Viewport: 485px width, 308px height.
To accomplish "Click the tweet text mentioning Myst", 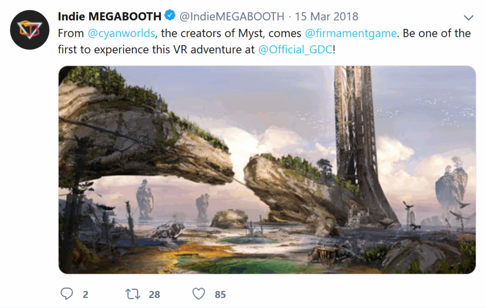I will click(264, 41).
